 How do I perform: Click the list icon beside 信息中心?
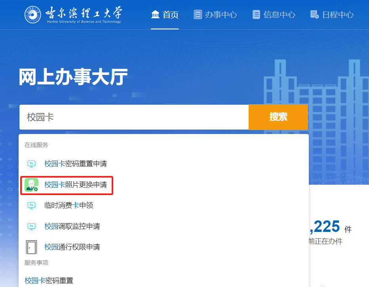pyautogui.click(x=256, y=15)
